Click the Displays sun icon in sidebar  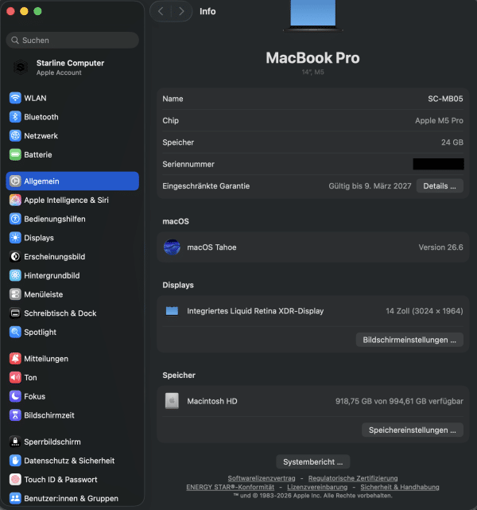click(15, 238)
